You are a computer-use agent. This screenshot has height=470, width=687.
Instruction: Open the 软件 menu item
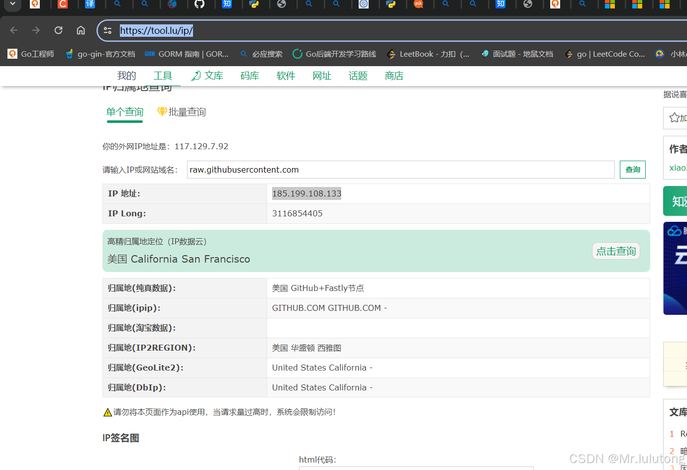click(286, 76)
